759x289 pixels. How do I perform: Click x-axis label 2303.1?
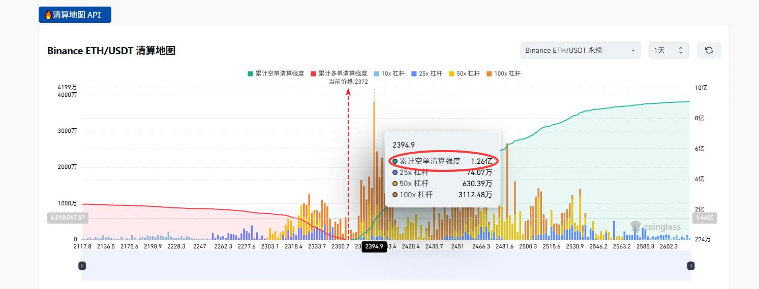270,246
